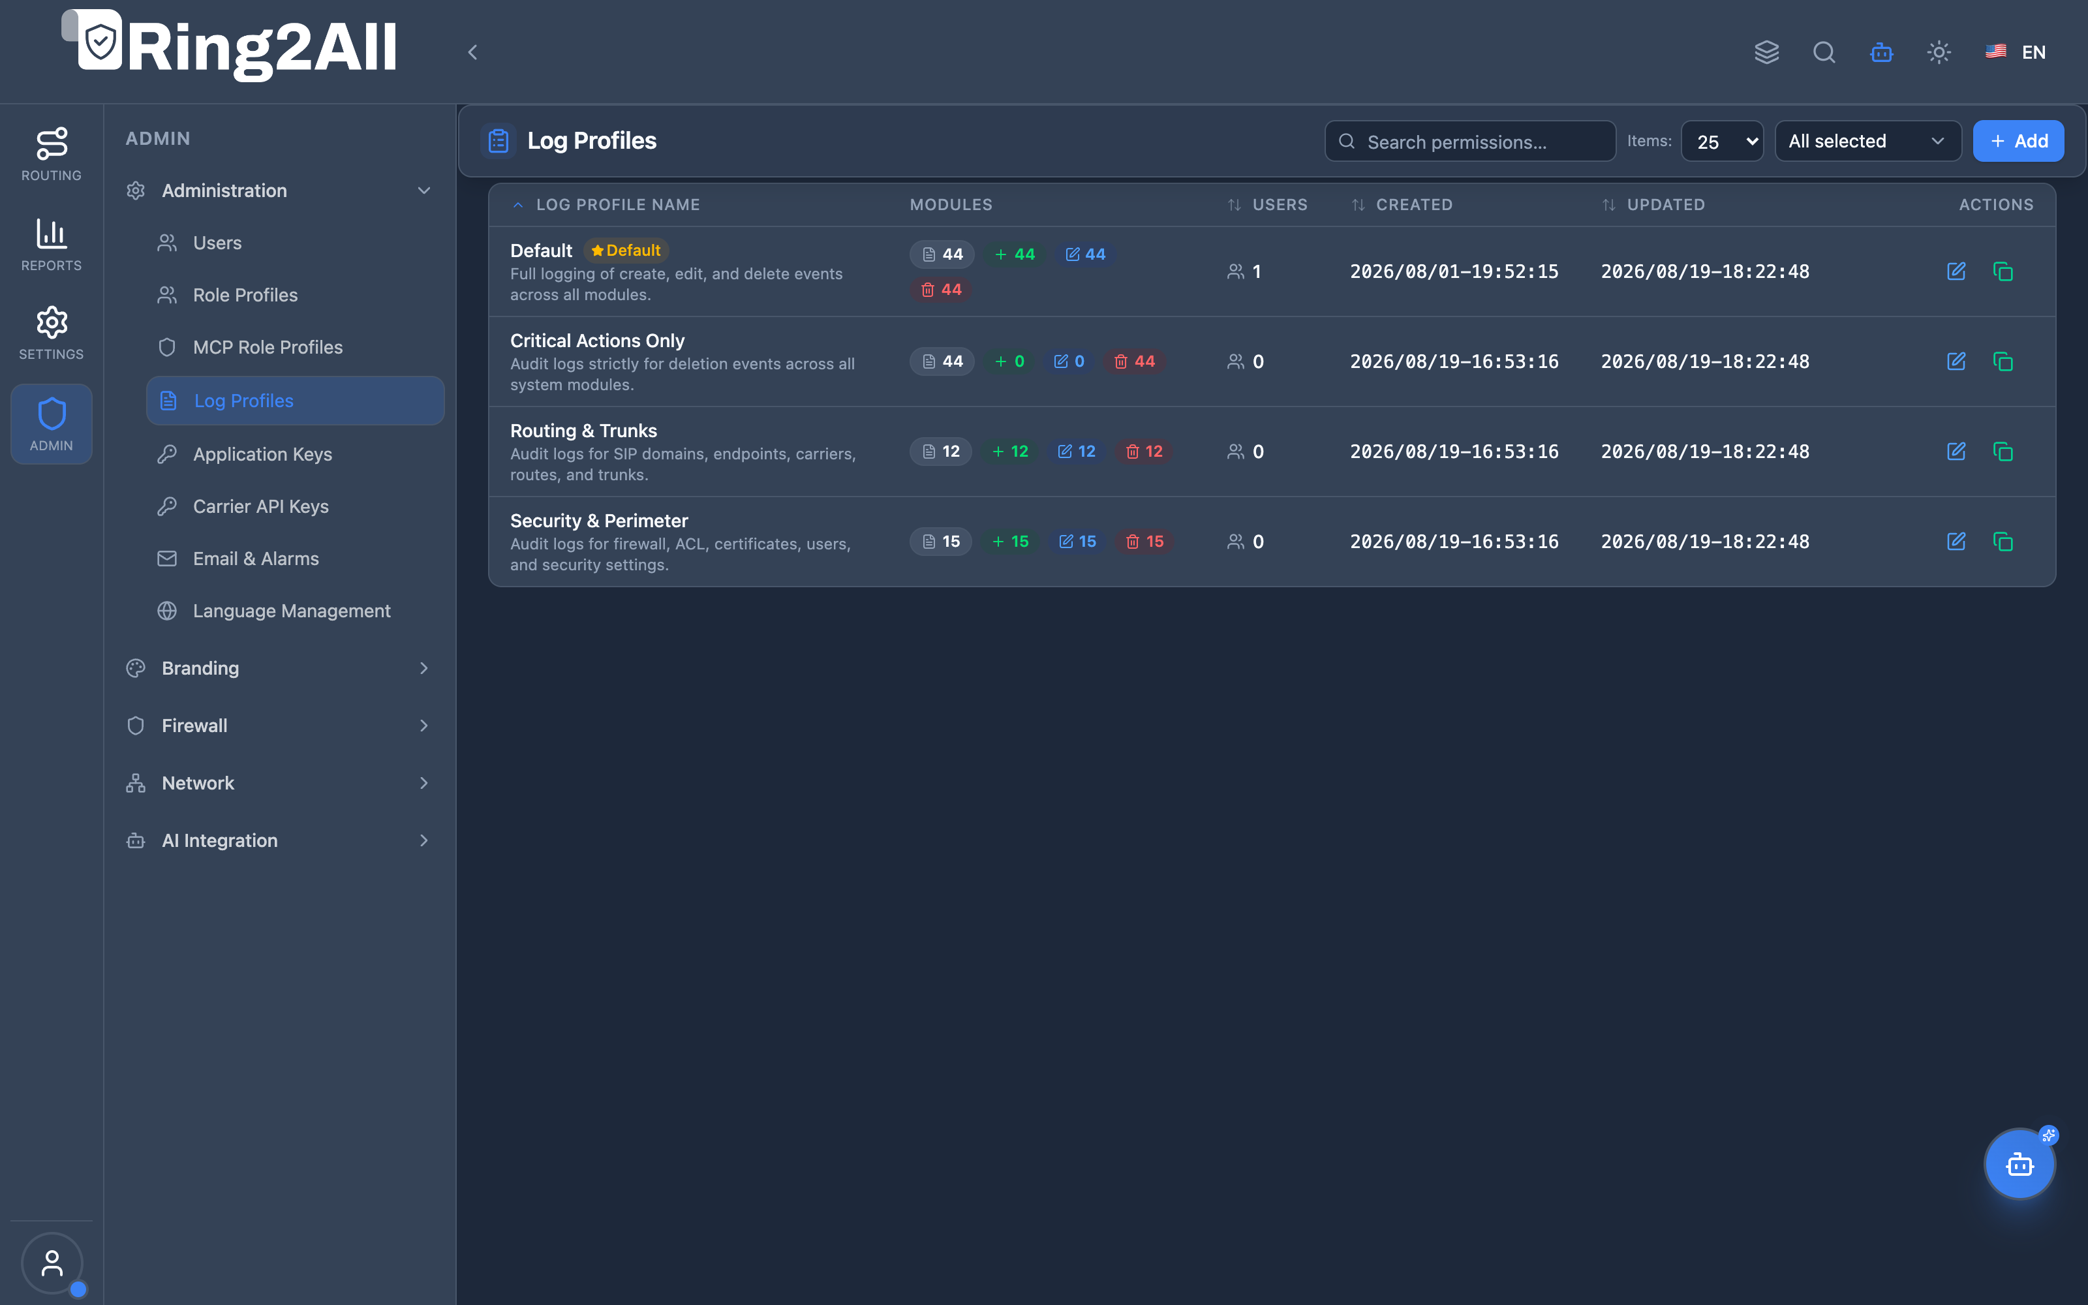
Task: Toggle the light/dark theme sun icon
Action: (1939, 53)
